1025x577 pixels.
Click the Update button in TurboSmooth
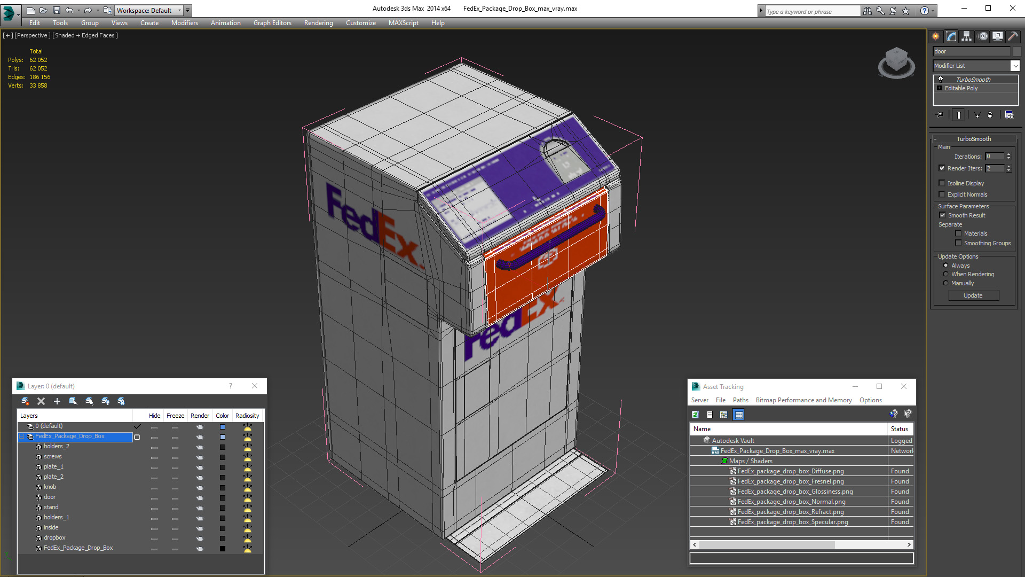(973, 295)
